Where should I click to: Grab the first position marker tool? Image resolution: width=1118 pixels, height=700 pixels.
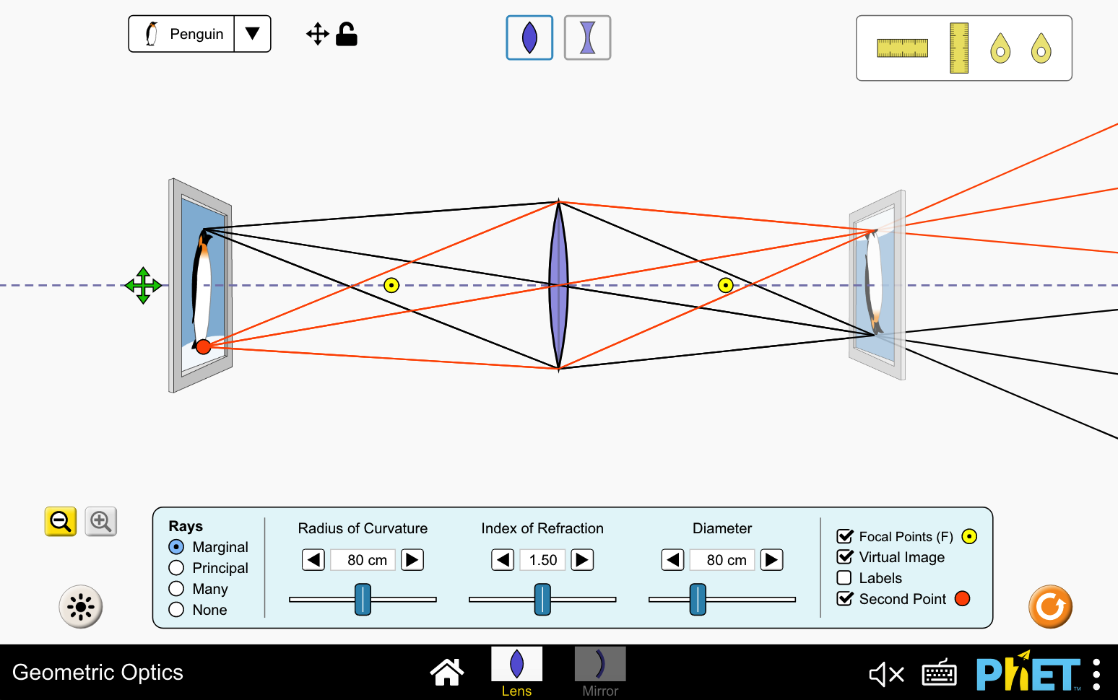[x=999, y=48]
